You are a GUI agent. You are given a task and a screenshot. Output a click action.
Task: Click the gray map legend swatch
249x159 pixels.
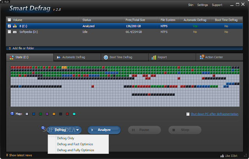tap(27, 114)
